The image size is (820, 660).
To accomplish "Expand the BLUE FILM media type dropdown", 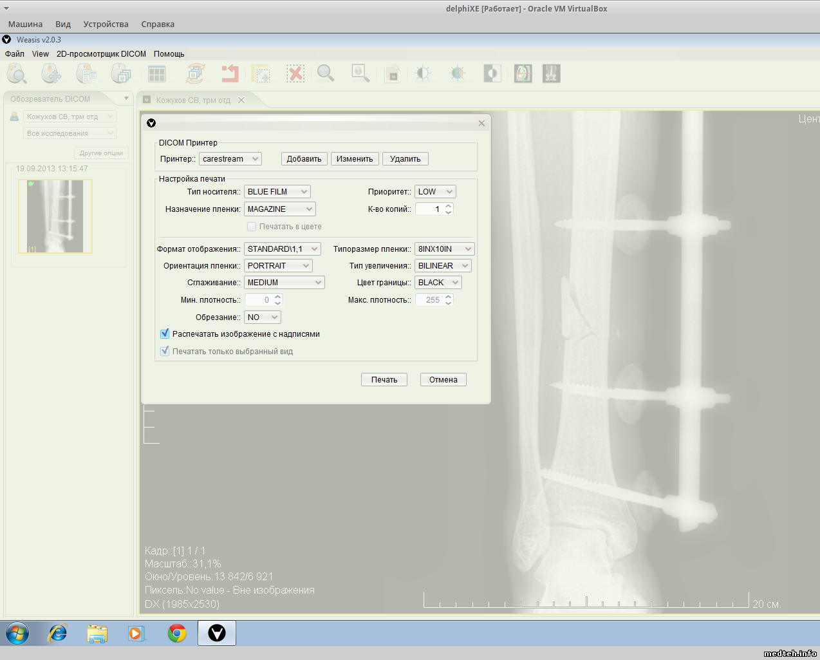I will tap(277, 192).
